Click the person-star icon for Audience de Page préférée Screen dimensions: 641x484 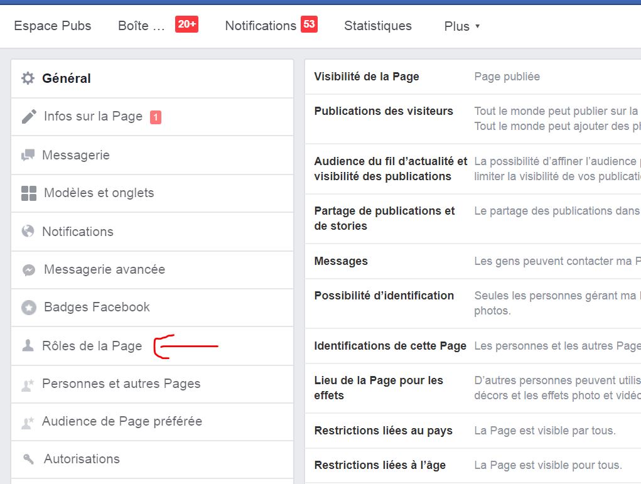[x=28, y=422]
